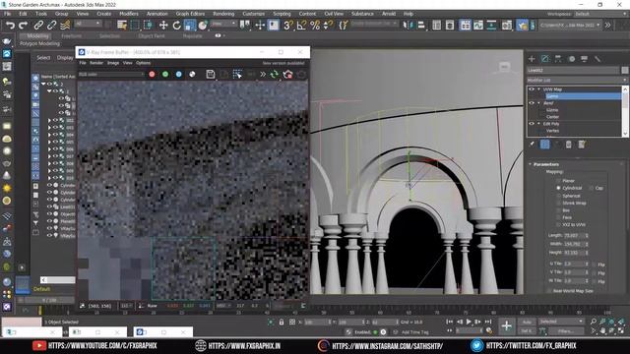Toggle the Bend modifier eye icon
Screen dimensions: 630x354
pyautogui.click(x=532, y=102)
